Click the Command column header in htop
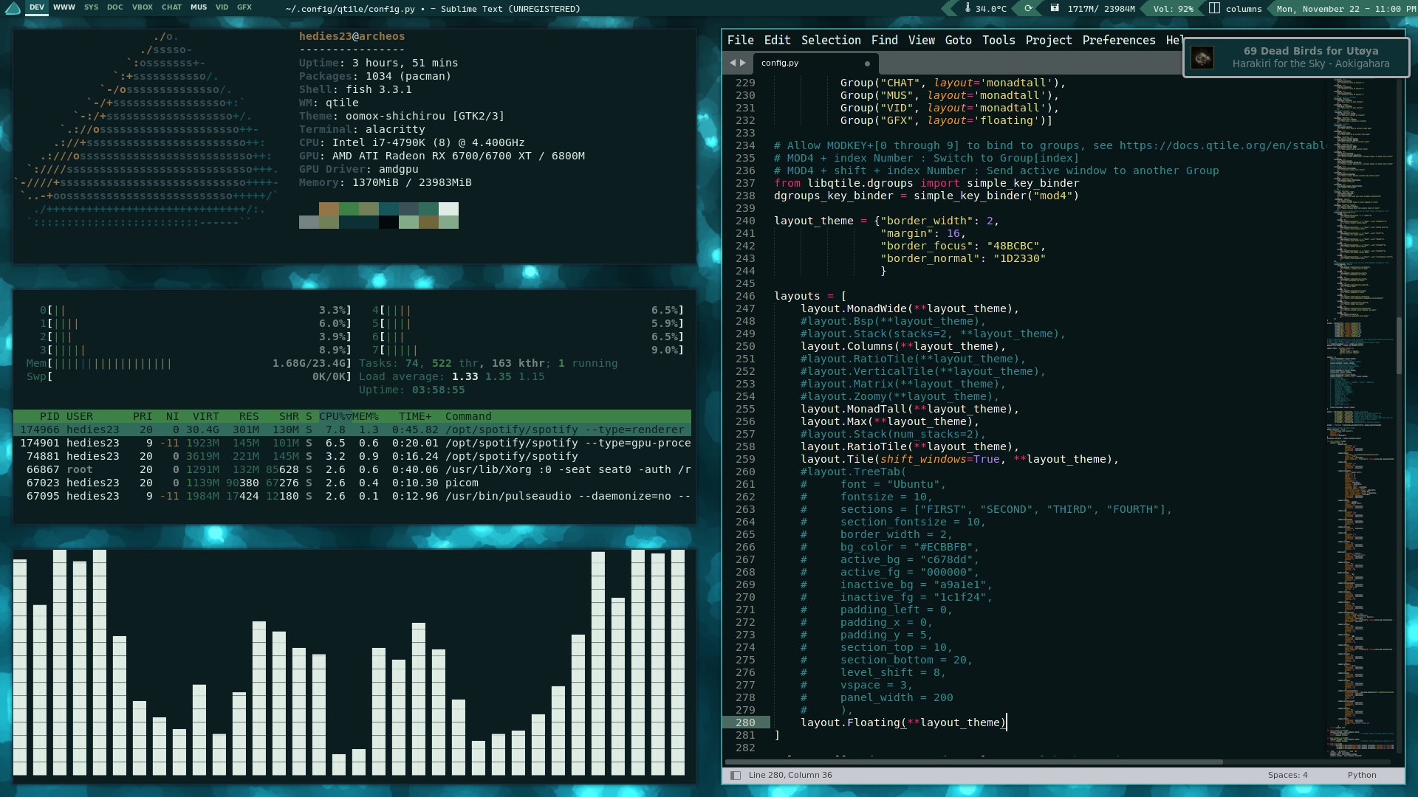This screenshot has width=1418, height=797. click(x=468, y=416)
